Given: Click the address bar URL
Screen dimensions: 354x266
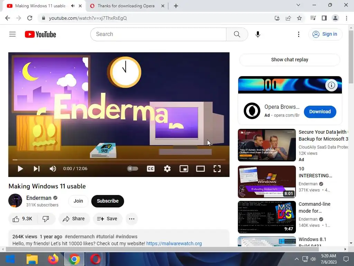Looking at the screenshot, I should point(87,18).
